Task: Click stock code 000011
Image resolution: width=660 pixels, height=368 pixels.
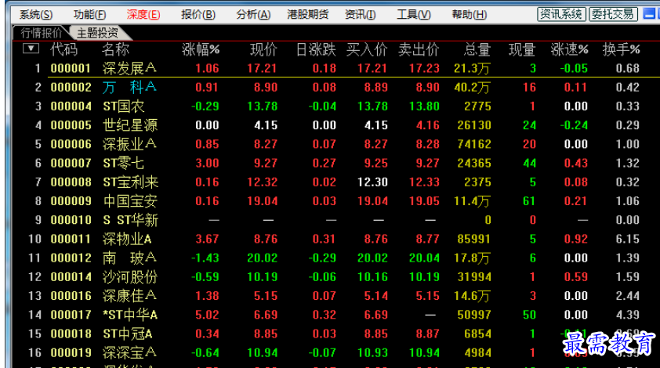Action: 71,239
